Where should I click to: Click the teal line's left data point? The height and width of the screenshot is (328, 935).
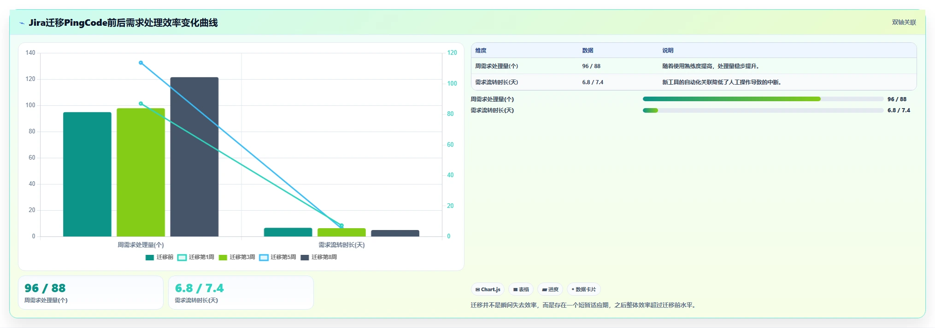[x=141, y=104]
